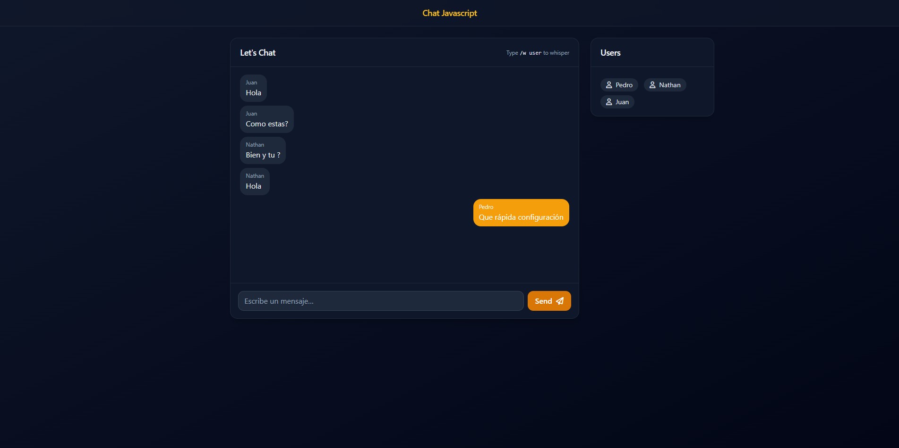The height and width of the screenshot is (448, 899).
Task: Click the paper plane icon on the Send button
Action: (560, 300)
